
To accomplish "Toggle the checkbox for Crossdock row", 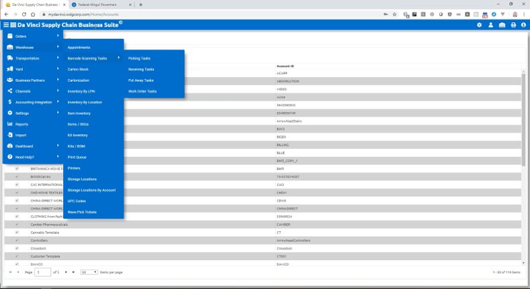I will [17, 248].
